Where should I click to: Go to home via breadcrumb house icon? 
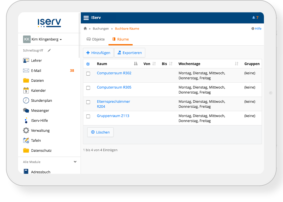[x=85, y=28]
